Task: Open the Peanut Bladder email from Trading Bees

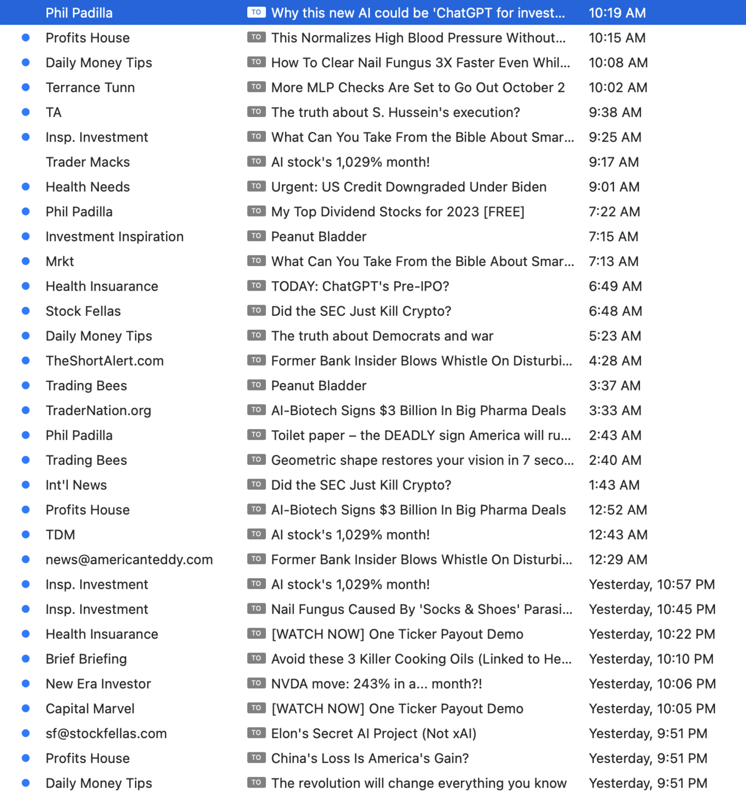Action: click(x=319, y=386)
